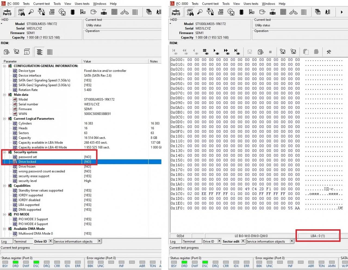
Task: Open the utility settings gear-and-disk icon
Action: 62,12
